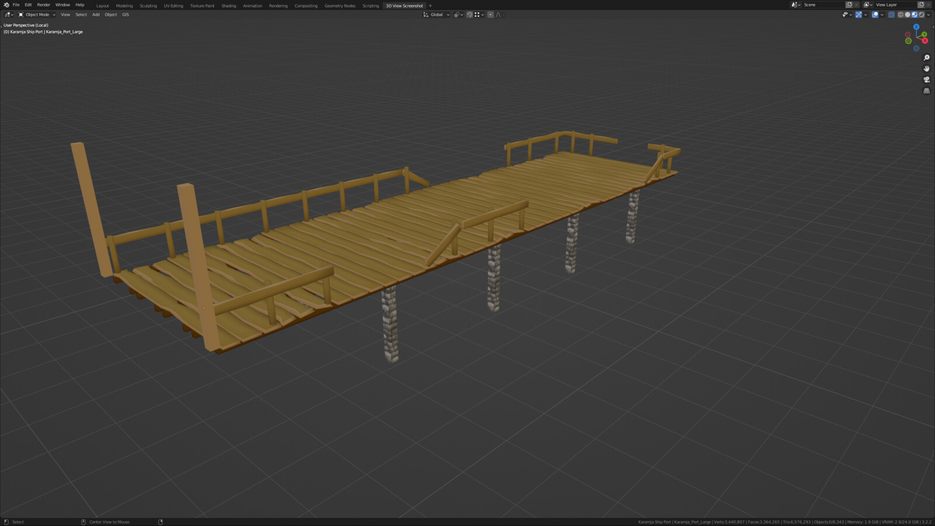Open object types visibility dropdown
Screen dimensions: 935x526
pos(847,15)
